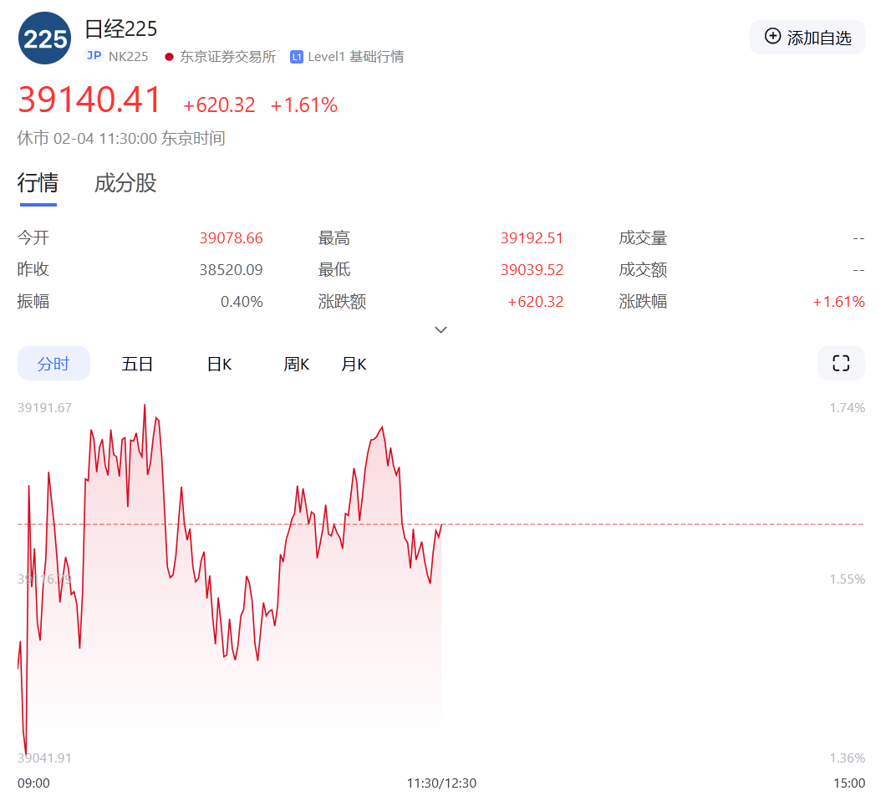Click the 日经225 title link
The image size is (886, 806).
click(x=120, y=28)
